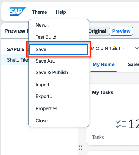
Task: Select Test Build menu entry
Action: 59,37
